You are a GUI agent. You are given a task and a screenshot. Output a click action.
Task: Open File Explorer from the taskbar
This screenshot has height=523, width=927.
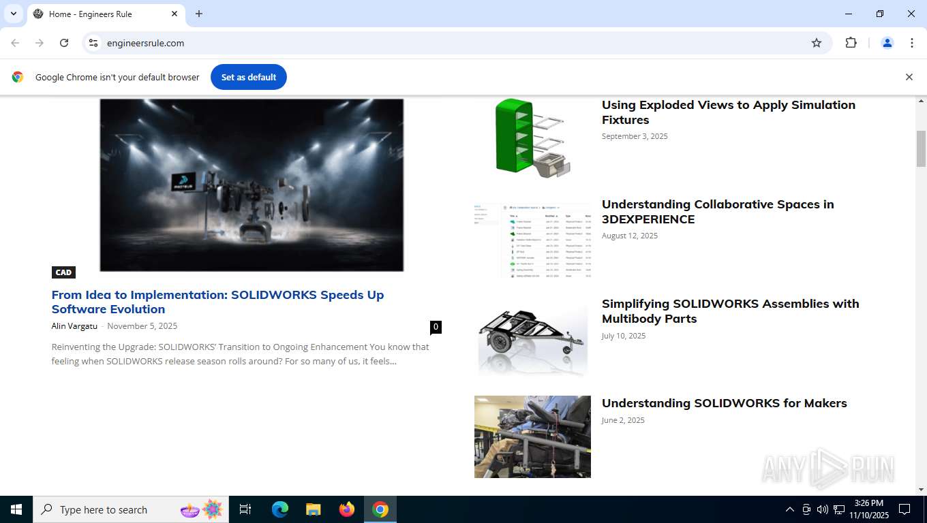tap(313, 509)
